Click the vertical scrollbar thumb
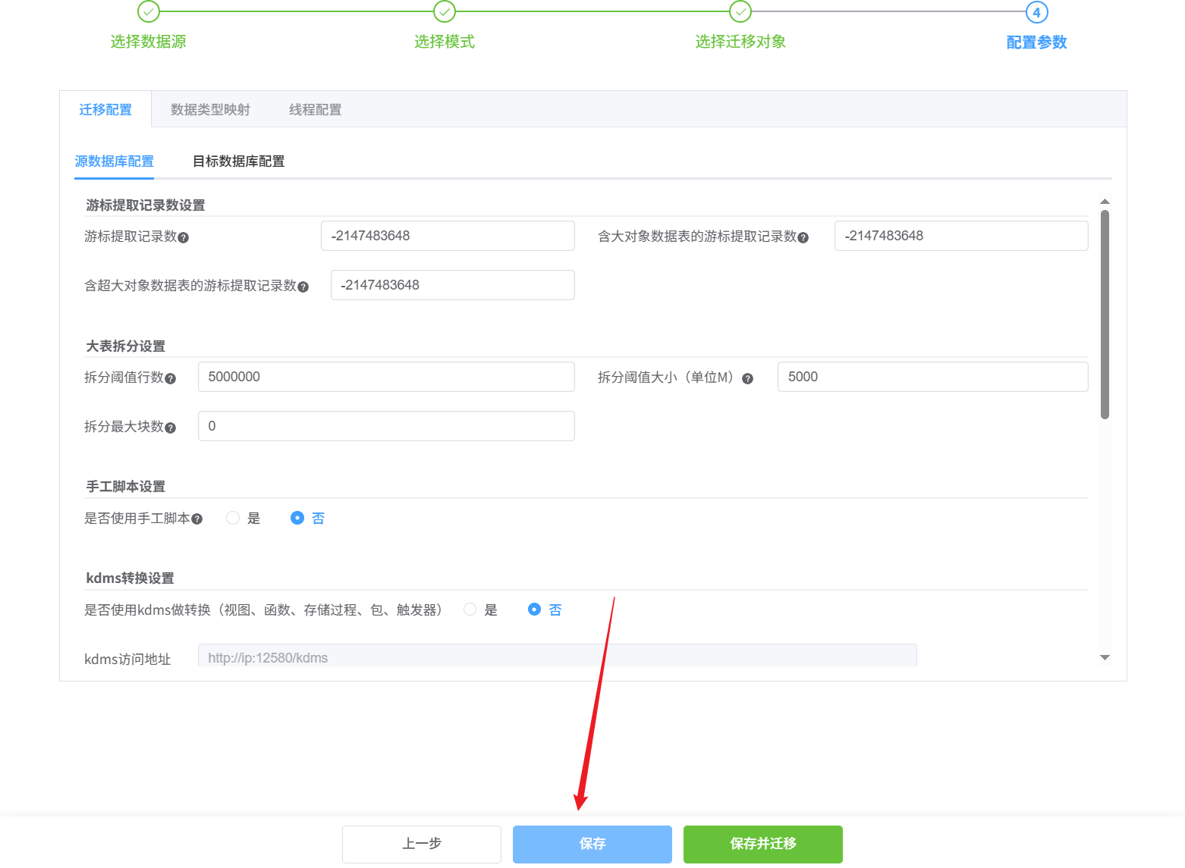Image resolution: width=1185 pixels, height=868 pixels. click(x=1105, y=315)
